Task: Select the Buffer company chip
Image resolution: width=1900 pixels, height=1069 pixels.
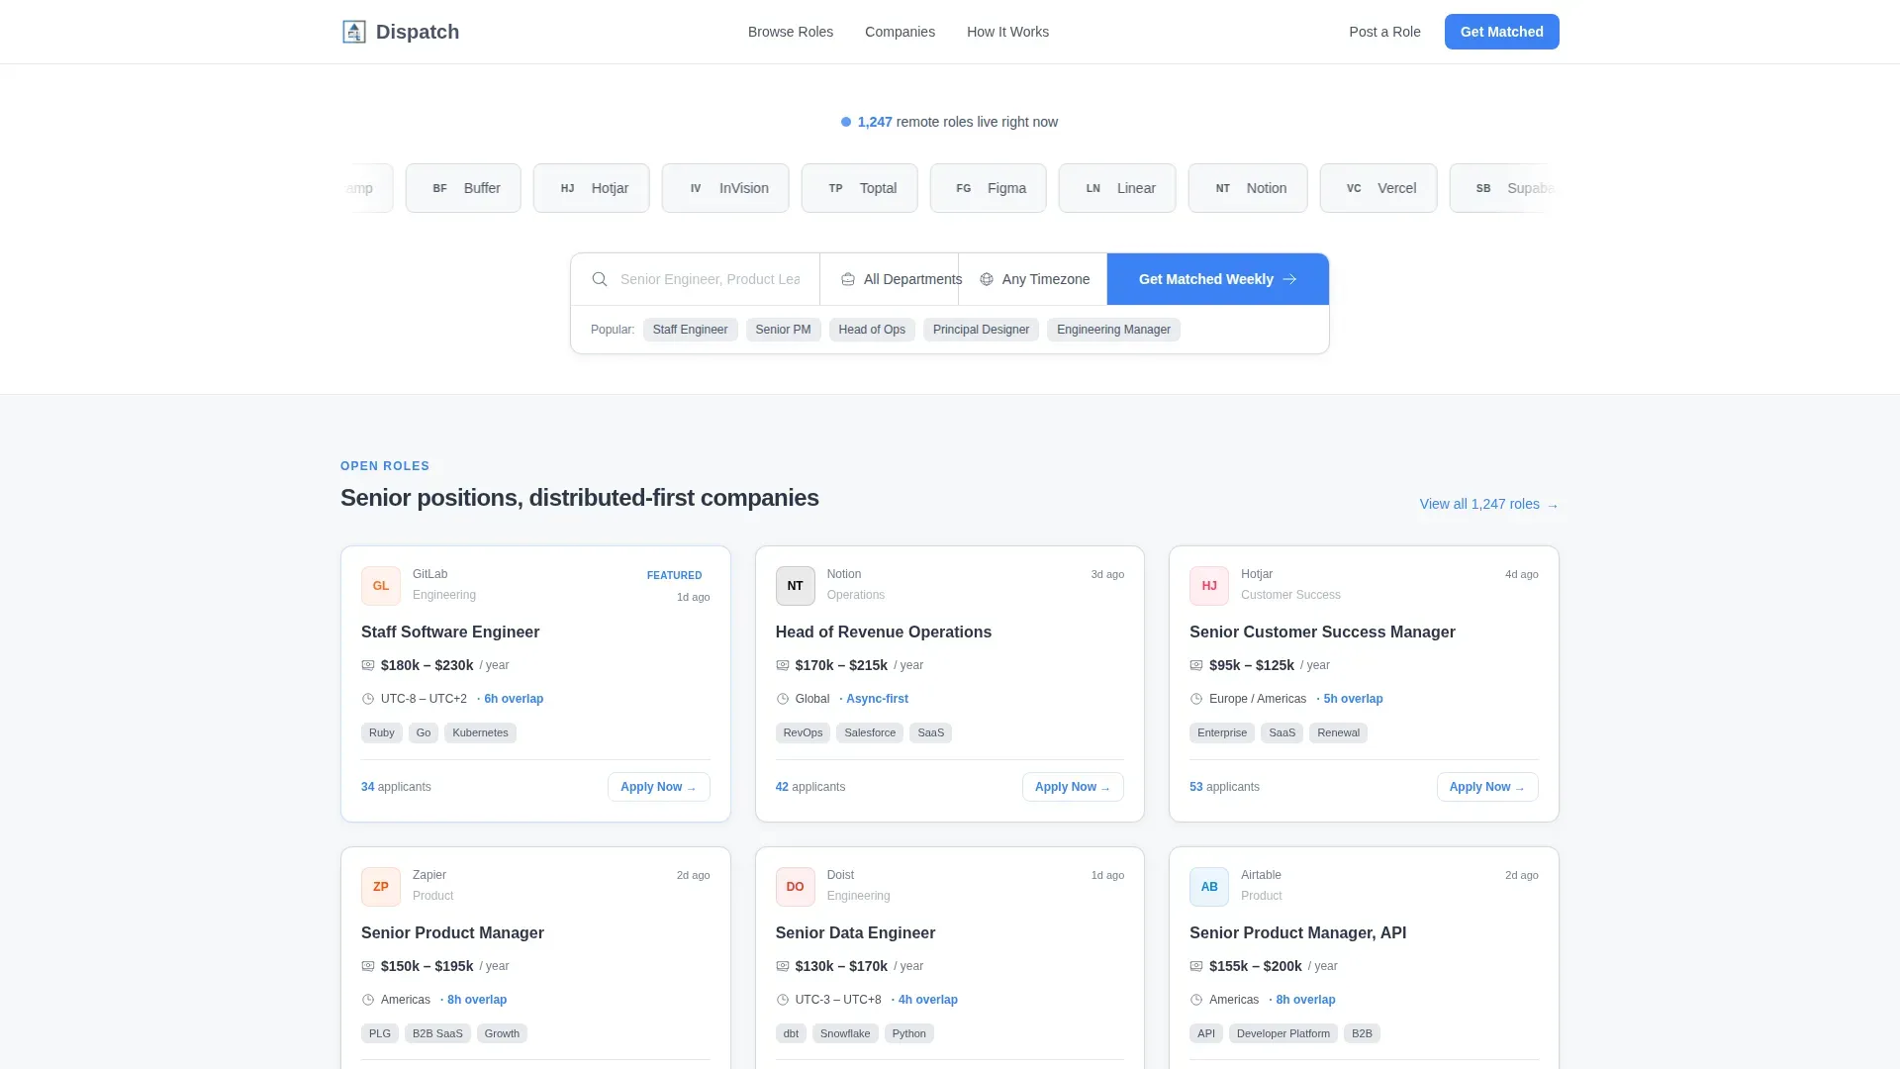Action: click(x=463, y=188)
